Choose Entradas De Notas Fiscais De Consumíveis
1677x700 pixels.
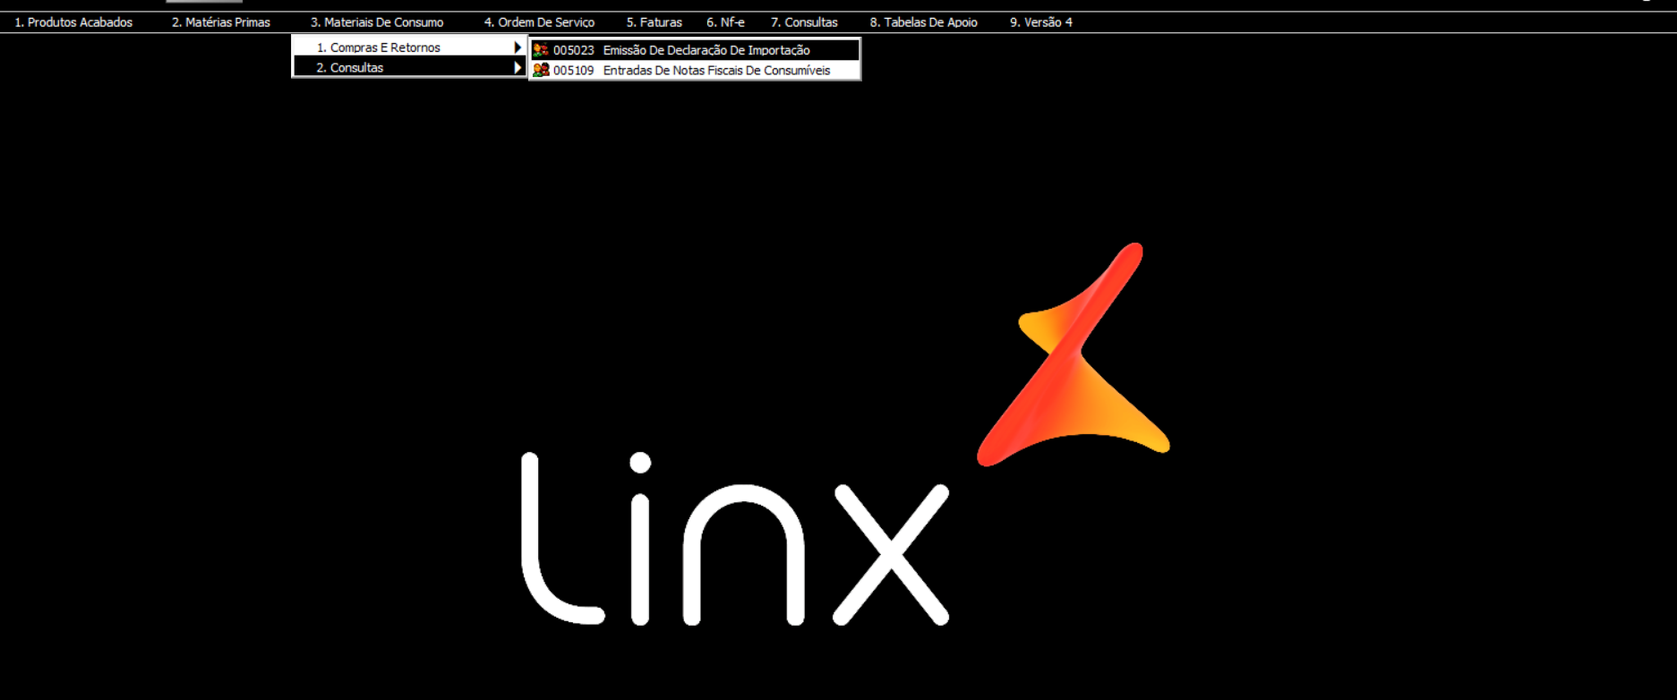coord(695,70)
